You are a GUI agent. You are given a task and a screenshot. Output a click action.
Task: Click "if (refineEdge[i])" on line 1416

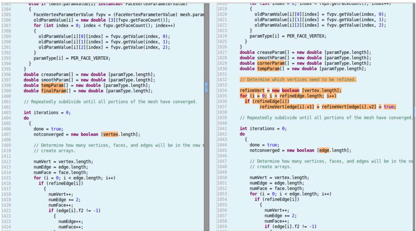pos(61,183)
